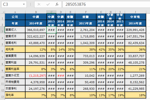Select column B header
Viewport: 150px width, 100px height.
coord(36,12)
